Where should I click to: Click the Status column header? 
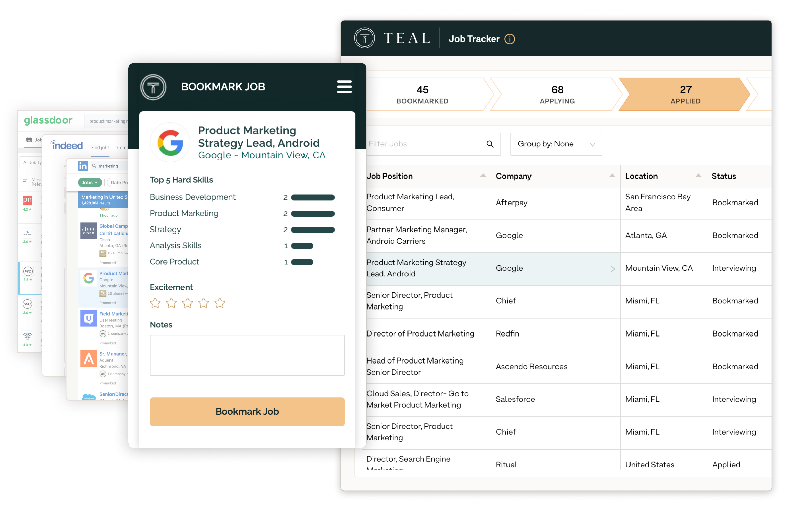click(x=723, y=176)
